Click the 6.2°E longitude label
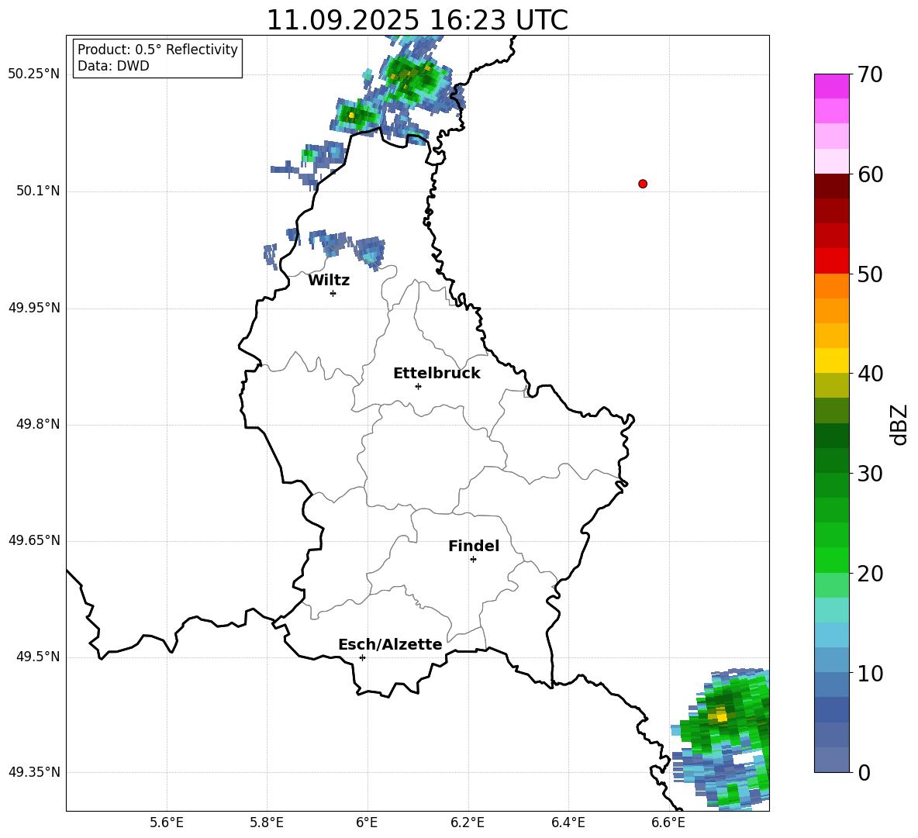918x838 pixels. pyautogui.click(x=468, y=822)
